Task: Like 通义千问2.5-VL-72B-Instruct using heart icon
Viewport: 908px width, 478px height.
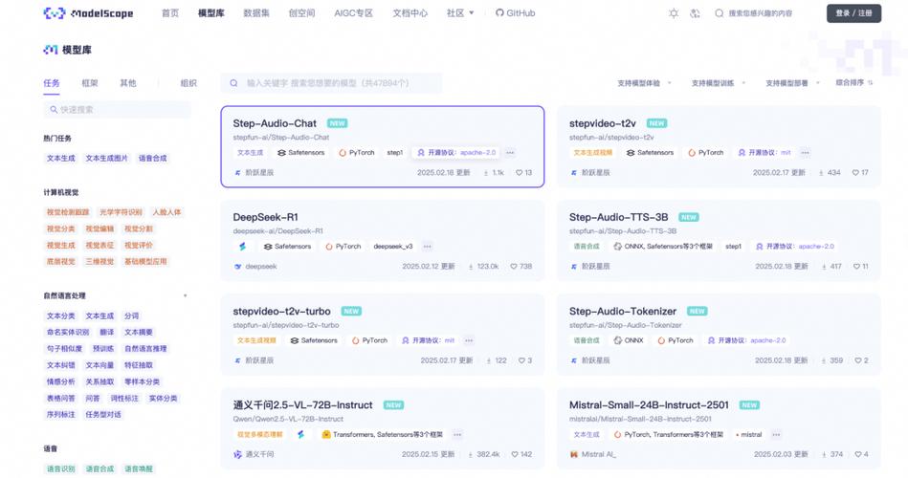Action: [x=514, y=454]
